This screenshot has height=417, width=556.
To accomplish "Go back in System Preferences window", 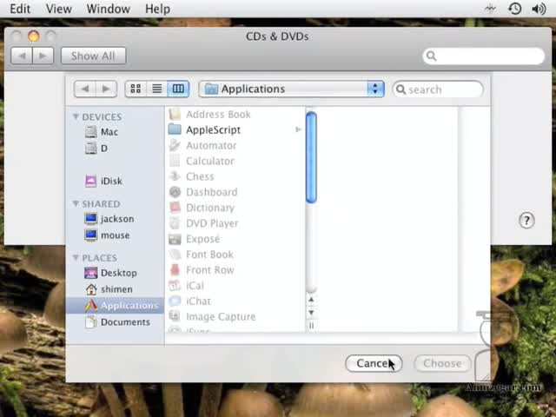I will (22, 56).
